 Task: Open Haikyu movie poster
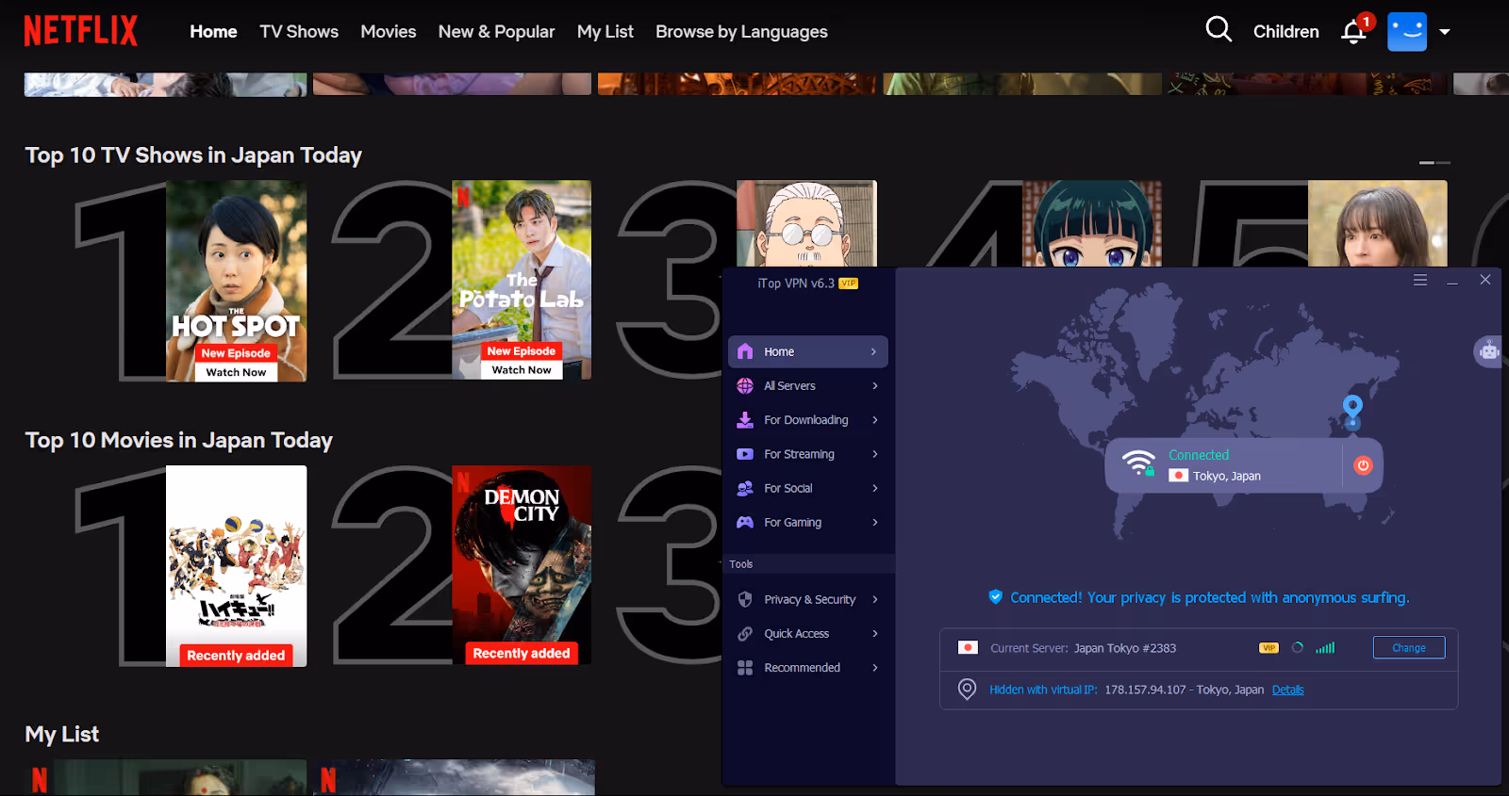(x=236, y=566)
